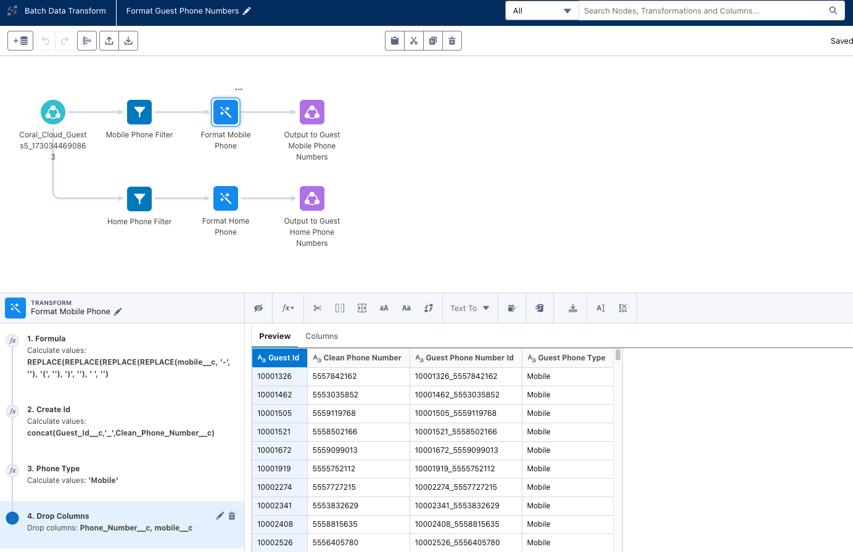853x552 pixels.
Task: Switch to the Columns tab
Action: (x=321, y=336)
